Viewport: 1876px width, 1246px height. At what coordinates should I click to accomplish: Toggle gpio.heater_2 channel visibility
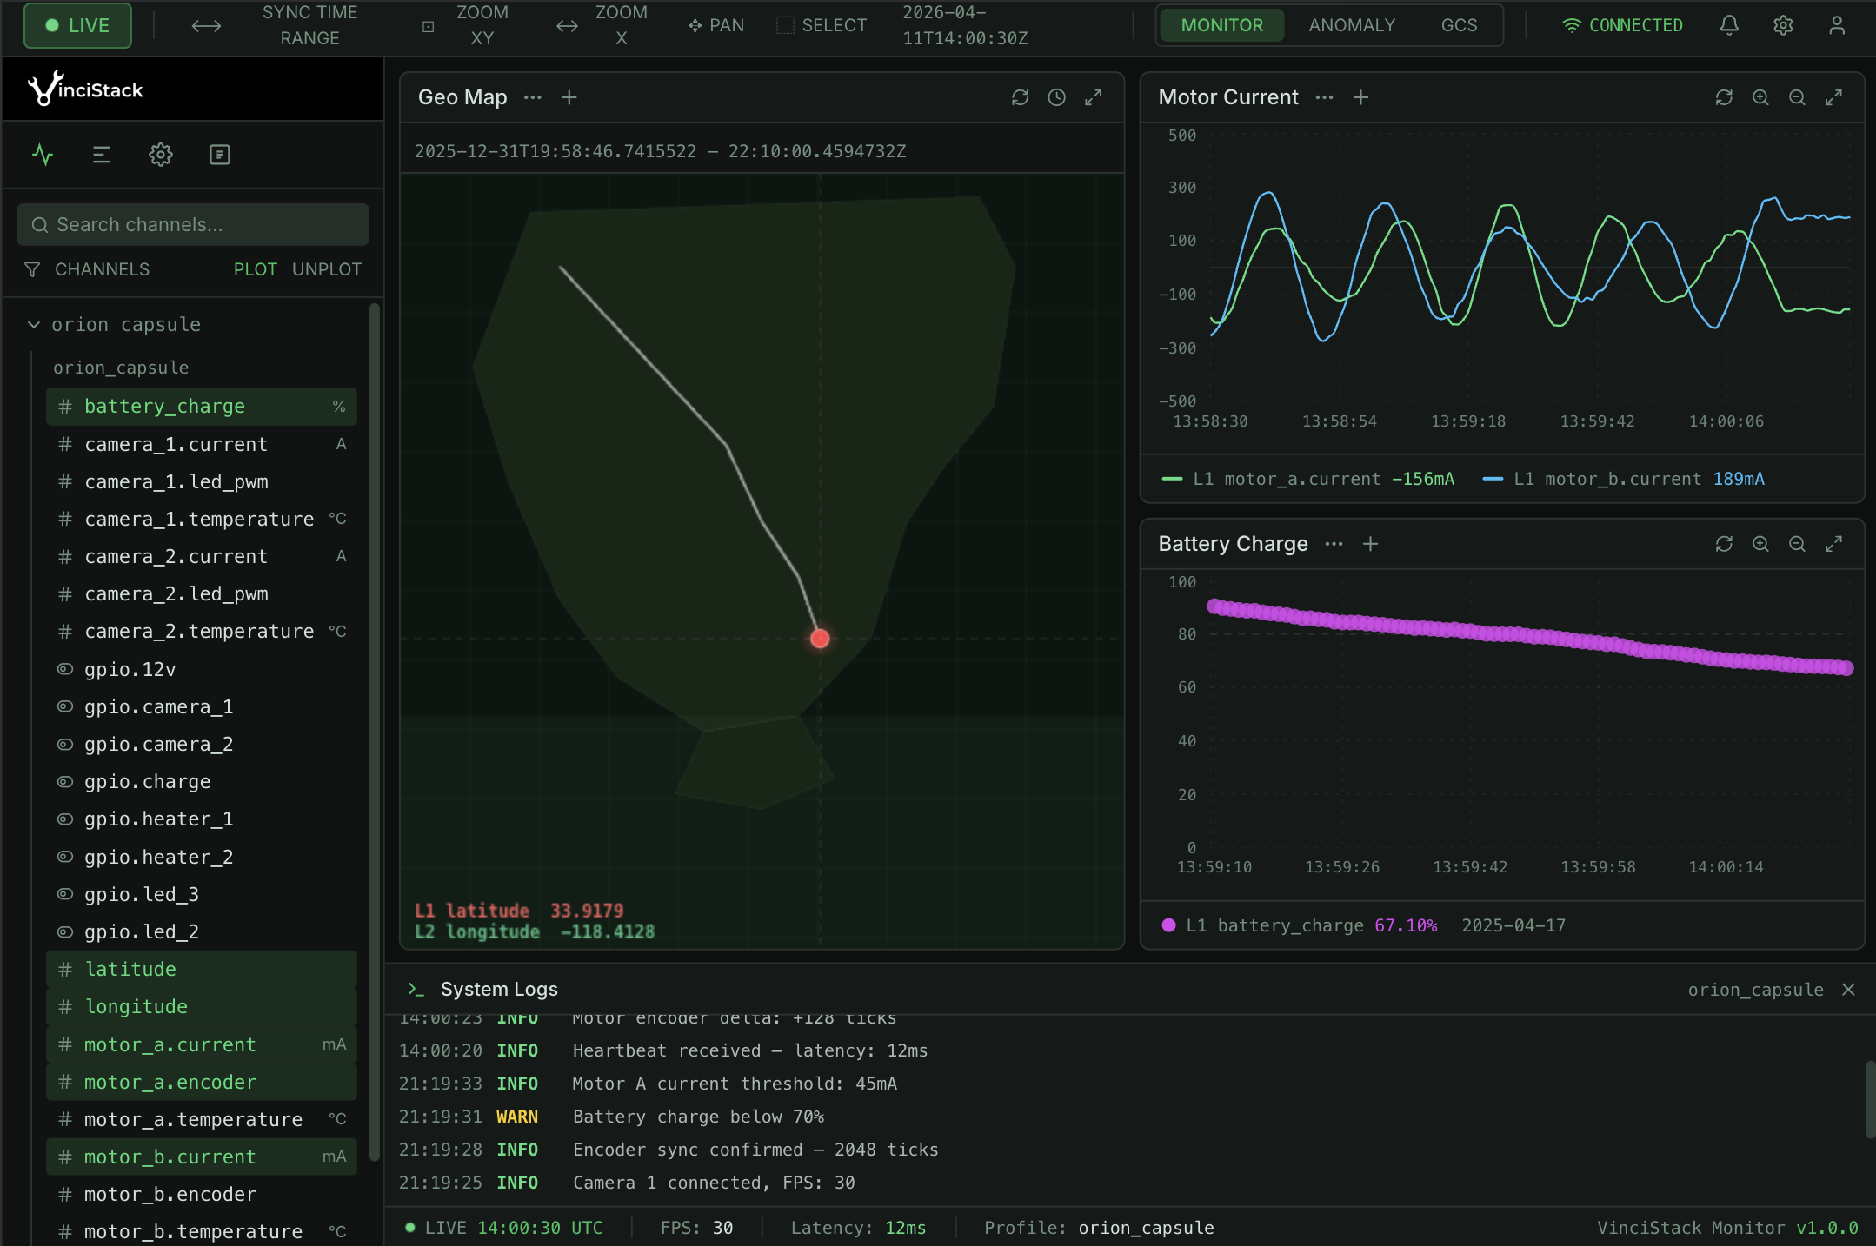click(x=65, y=857)
